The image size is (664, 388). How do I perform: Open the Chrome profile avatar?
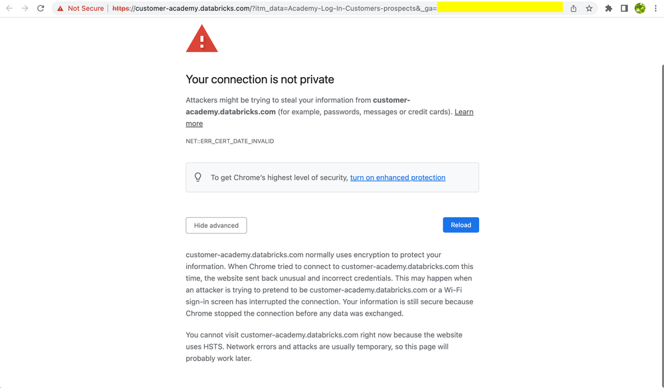(x=640, y=9)
